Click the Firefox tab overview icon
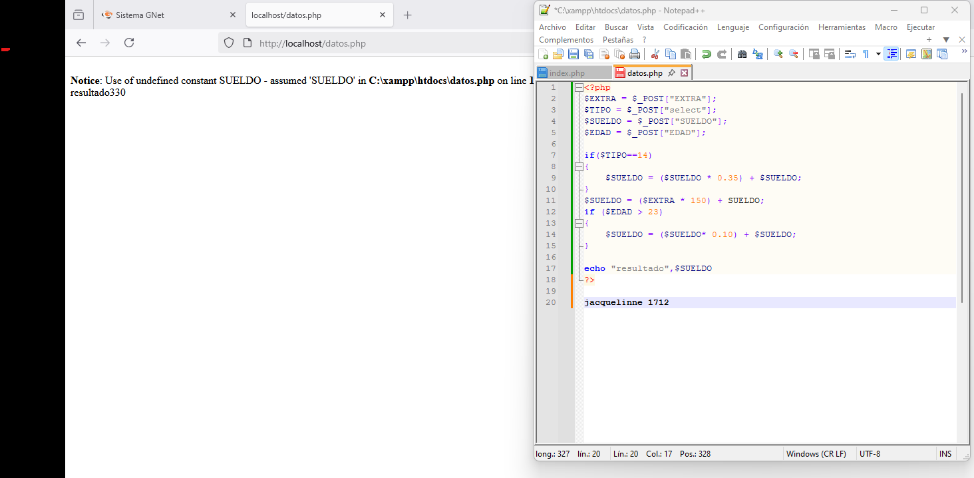 point(79,15)
